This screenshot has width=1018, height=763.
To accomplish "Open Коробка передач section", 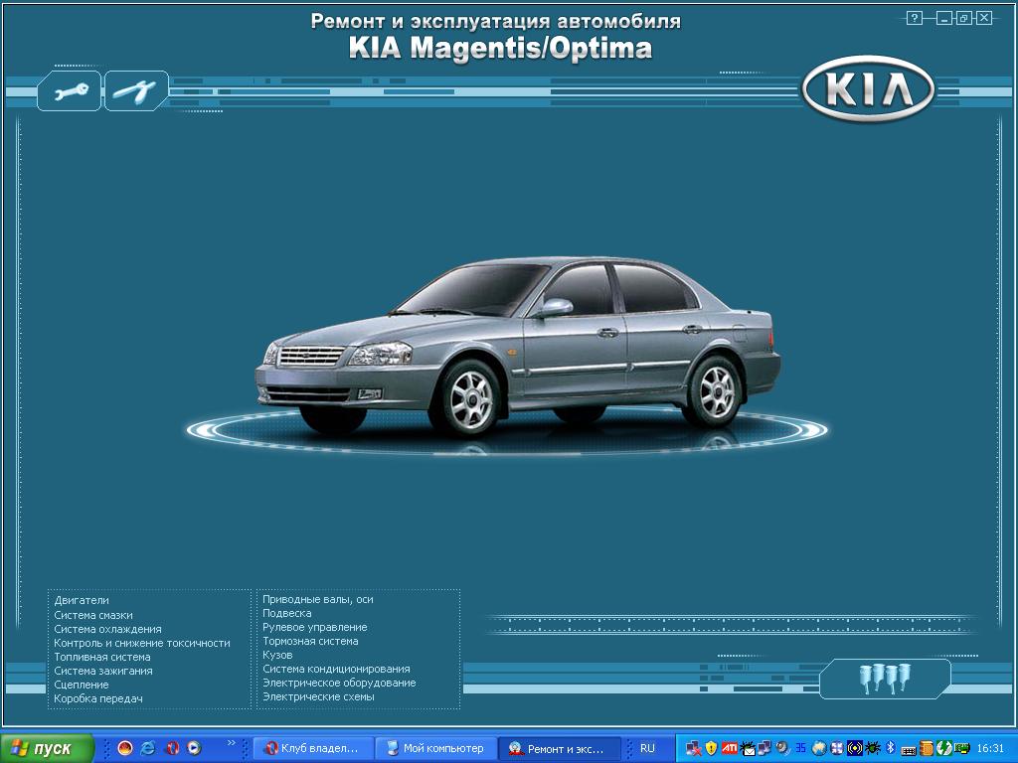I will pos(98,698).
